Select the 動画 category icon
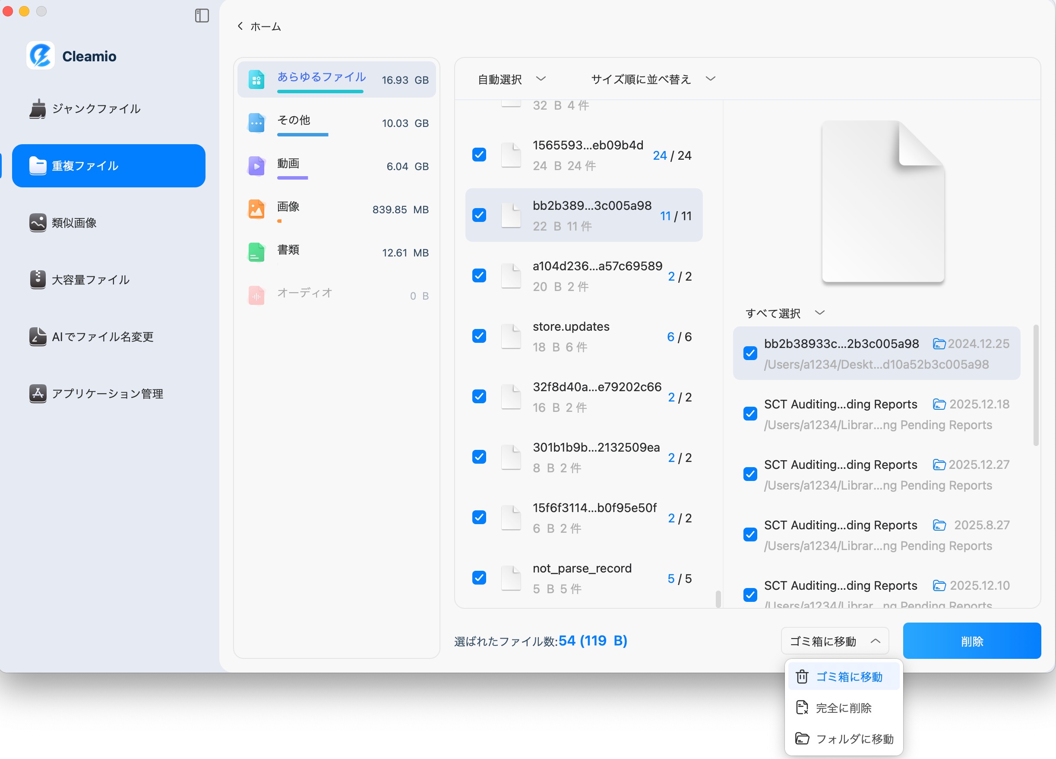1056x759 pixels. click(x=256, y=166)
